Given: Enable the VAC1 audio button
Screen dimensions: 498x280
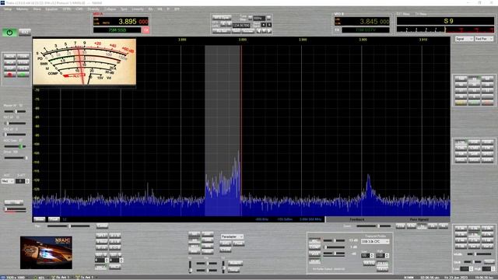Looking at the screenshot, I should [x=100, y=268].
